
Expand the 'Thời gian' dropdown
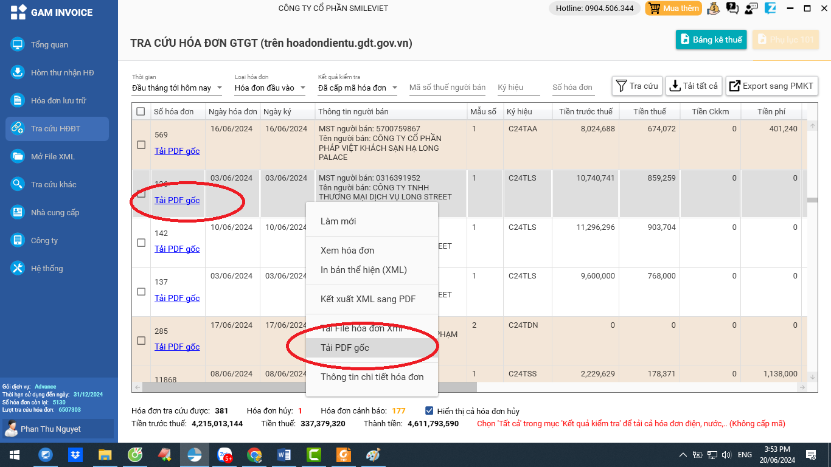point(220,88)
